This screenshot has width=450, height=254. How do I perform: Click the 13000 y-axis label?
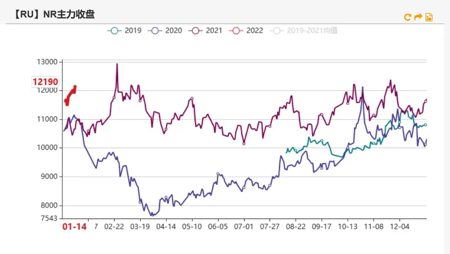point(47,62)
